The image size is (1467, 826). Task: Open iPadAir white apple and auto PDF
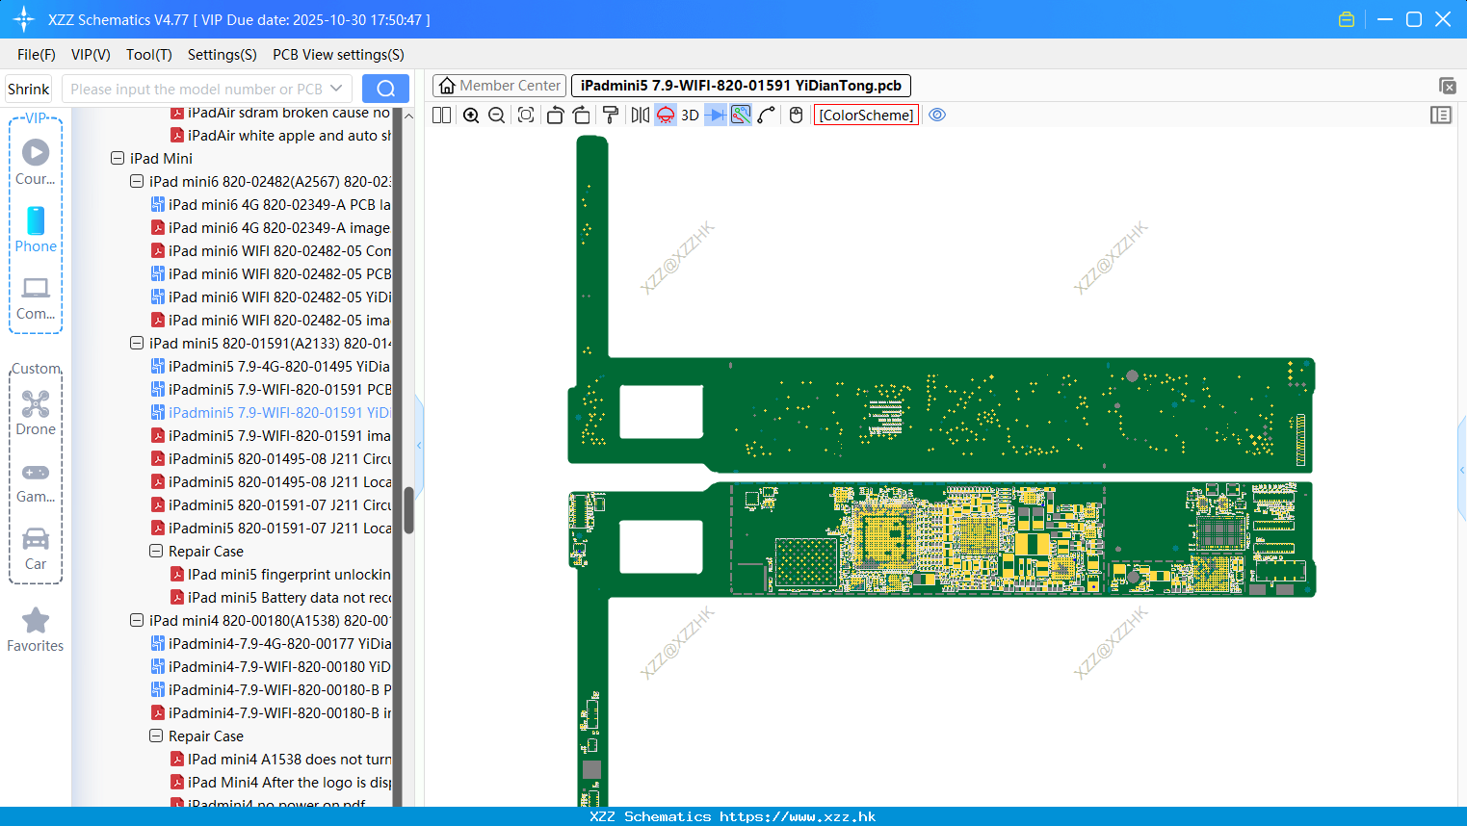coord(280,136)
